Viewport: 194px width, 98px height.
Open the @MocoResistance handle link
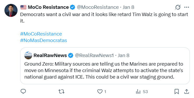[98, 7]
